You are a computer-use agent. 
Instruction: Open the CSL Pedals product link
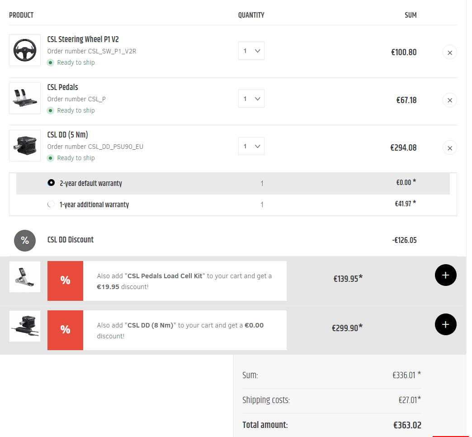[62, 87]
